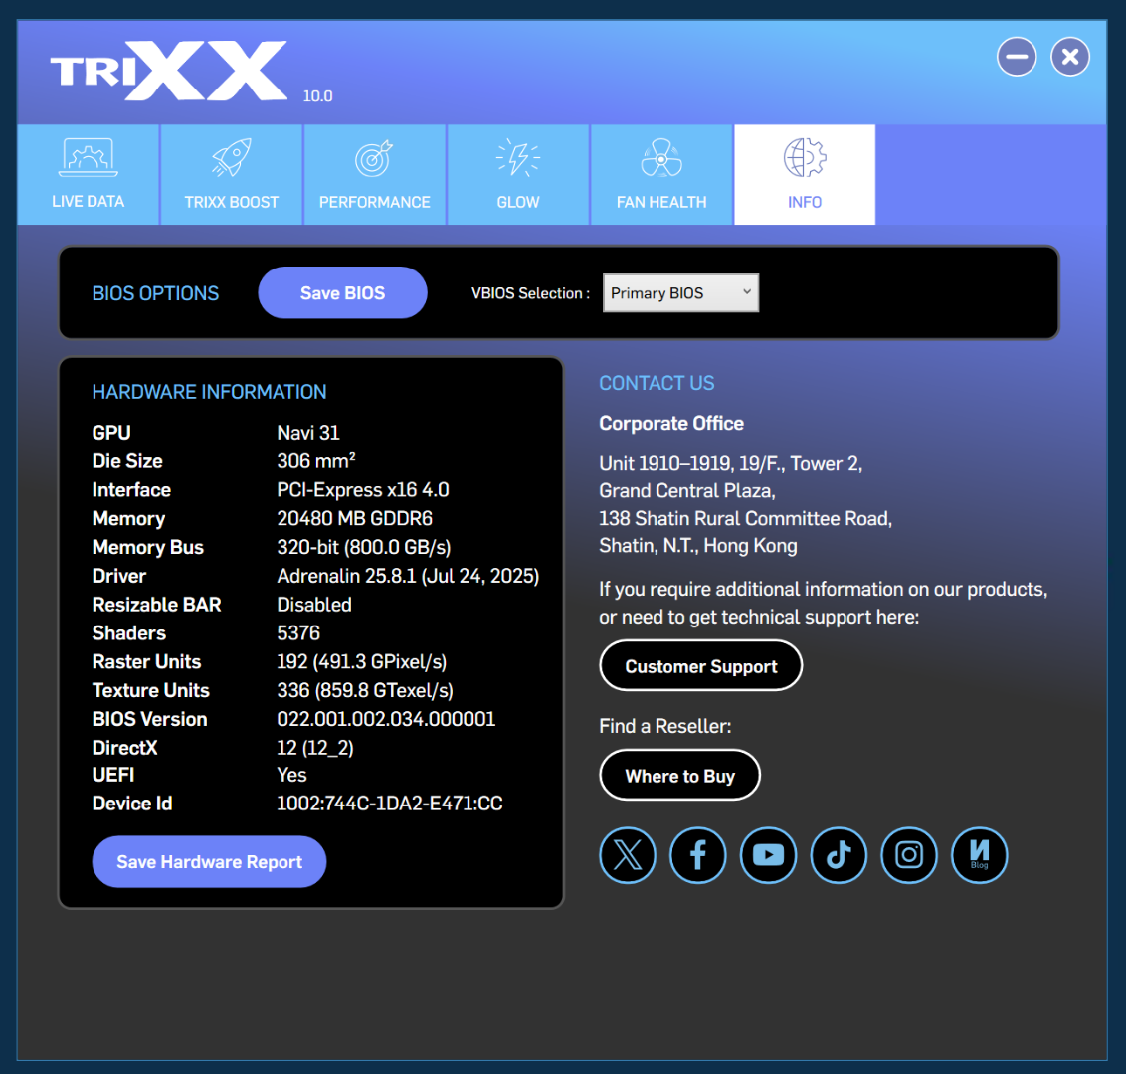This screenshot has width=1126, height=1074.
Task: Click the 192 (491.3 GPixel/s) value
Action: coord(362,662)
